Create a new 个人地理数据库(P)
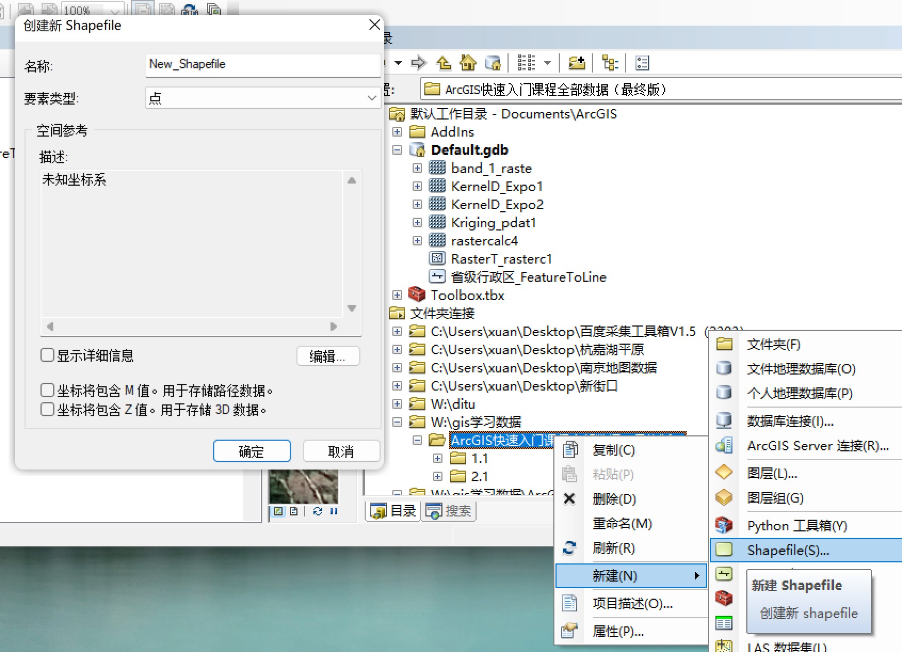The width and height of the screenshot is (902, 652). point(807,393)
